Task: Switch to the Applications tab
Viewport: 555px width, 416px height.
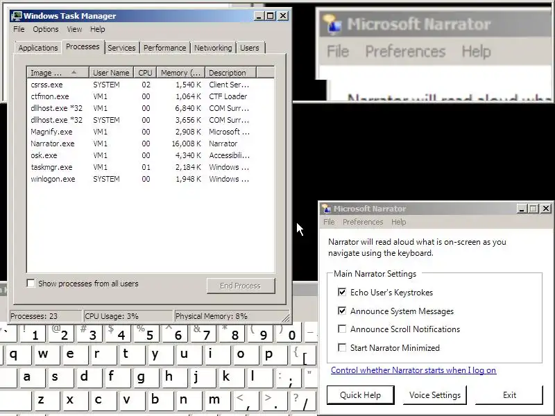Action: [38, 48]
